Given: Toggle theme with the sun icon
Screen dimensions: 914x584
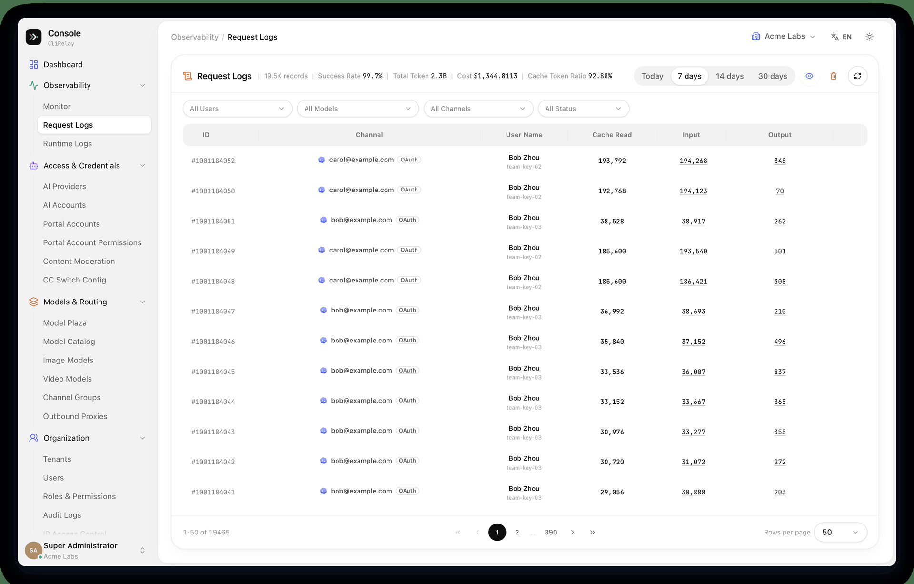Looking at the screenshot, I should (x=869, y=37).
